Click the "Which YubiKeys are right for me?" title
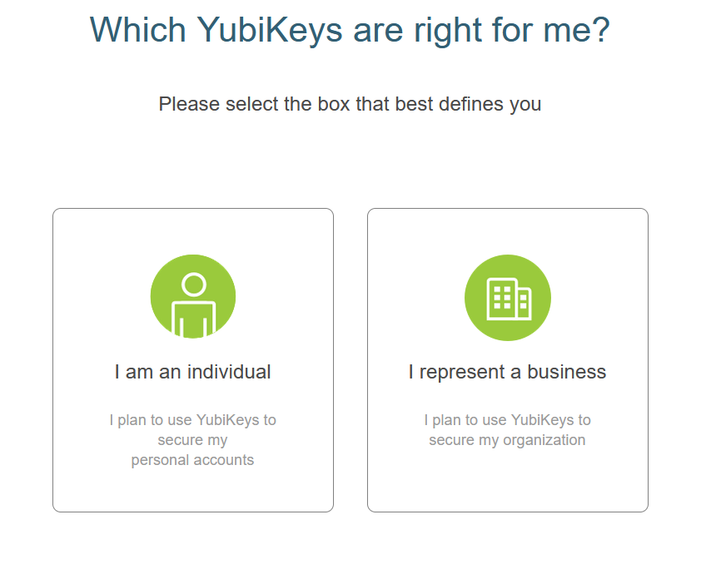This screenshot has width=711, height=569. pos(350,30)
